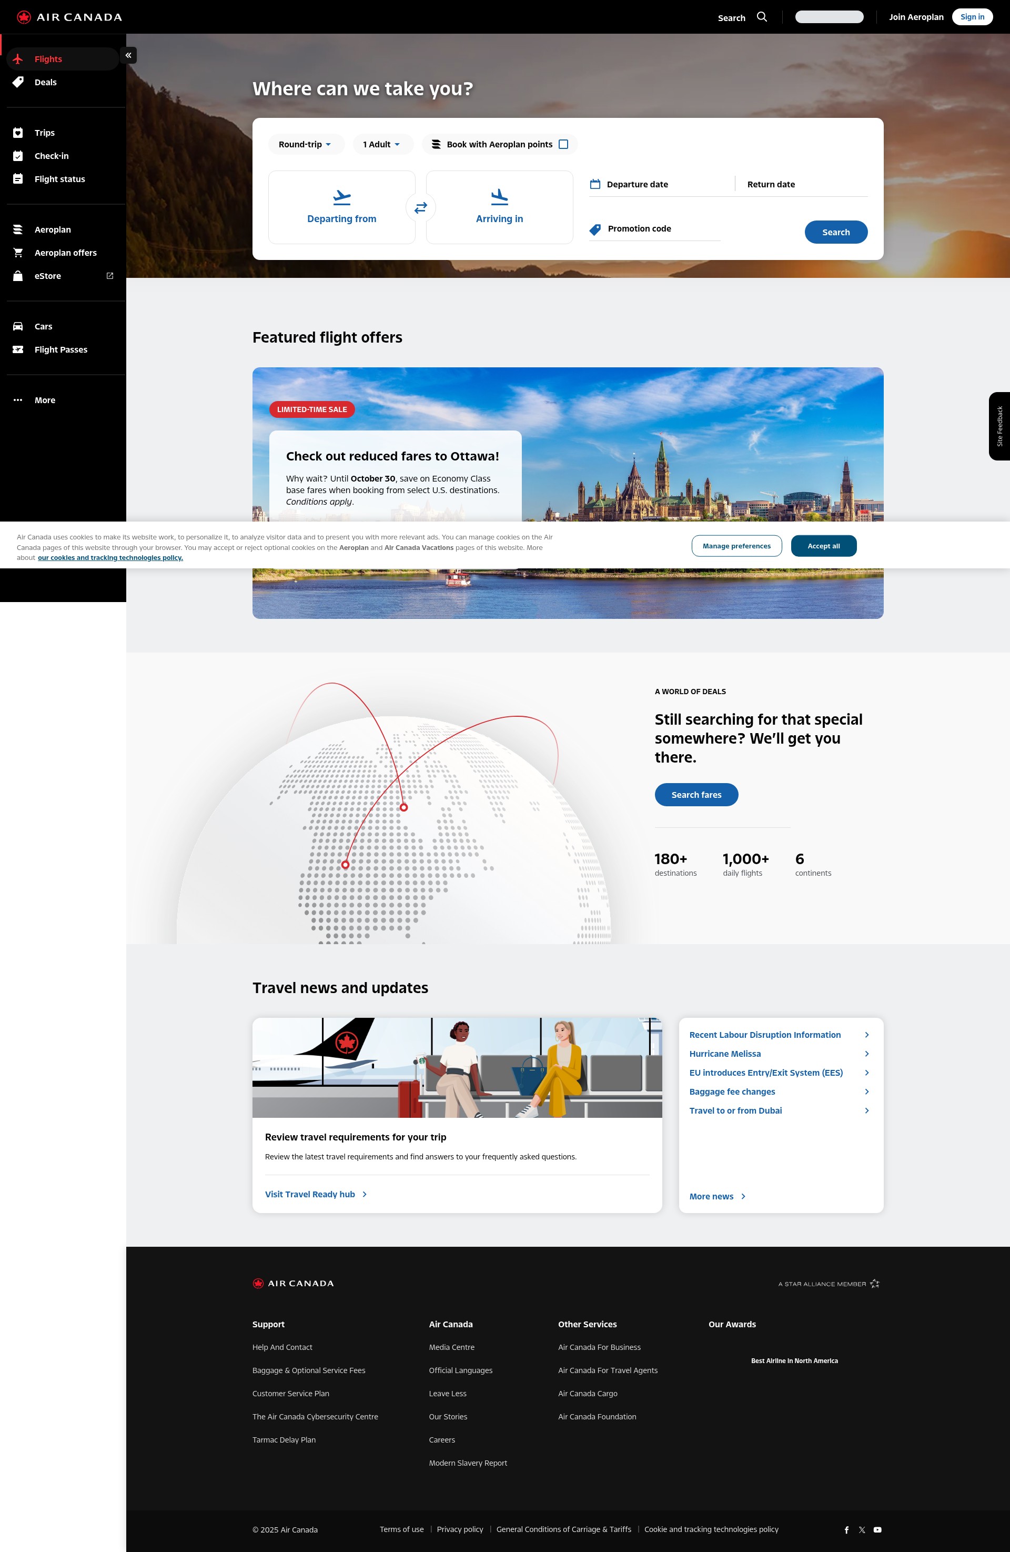Expand Hurricane Melissa news chevron
The height and width of the screenshot is (1552, 1010).
[866, 1054]
